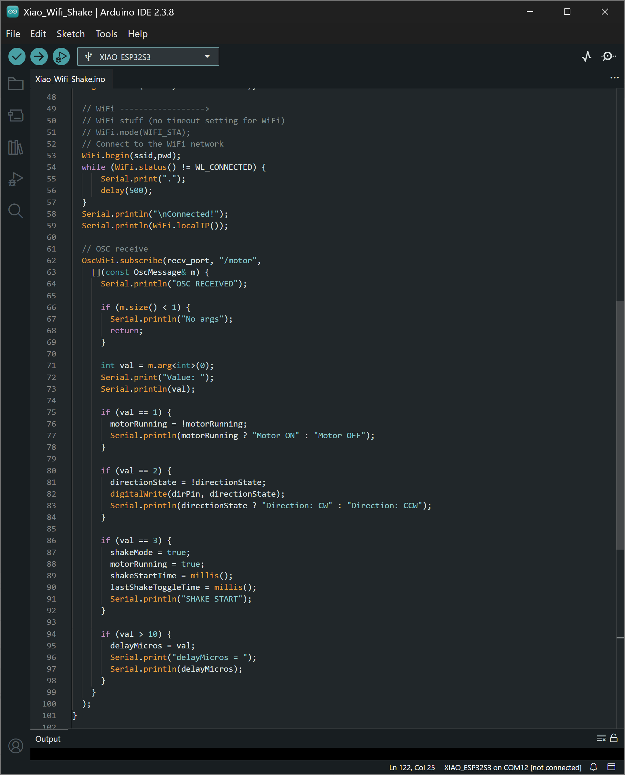Open the sidebar Debug panel
This screenshot has width=625, height=775.
(16, 179)
